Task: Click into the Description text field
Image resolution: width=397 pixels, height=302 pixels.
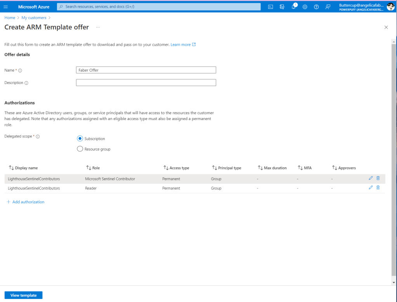Action: coord(146,82)
